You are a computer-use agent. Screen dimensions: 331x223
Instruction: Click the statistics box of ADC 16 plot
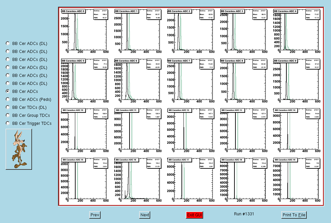(154, 163)
